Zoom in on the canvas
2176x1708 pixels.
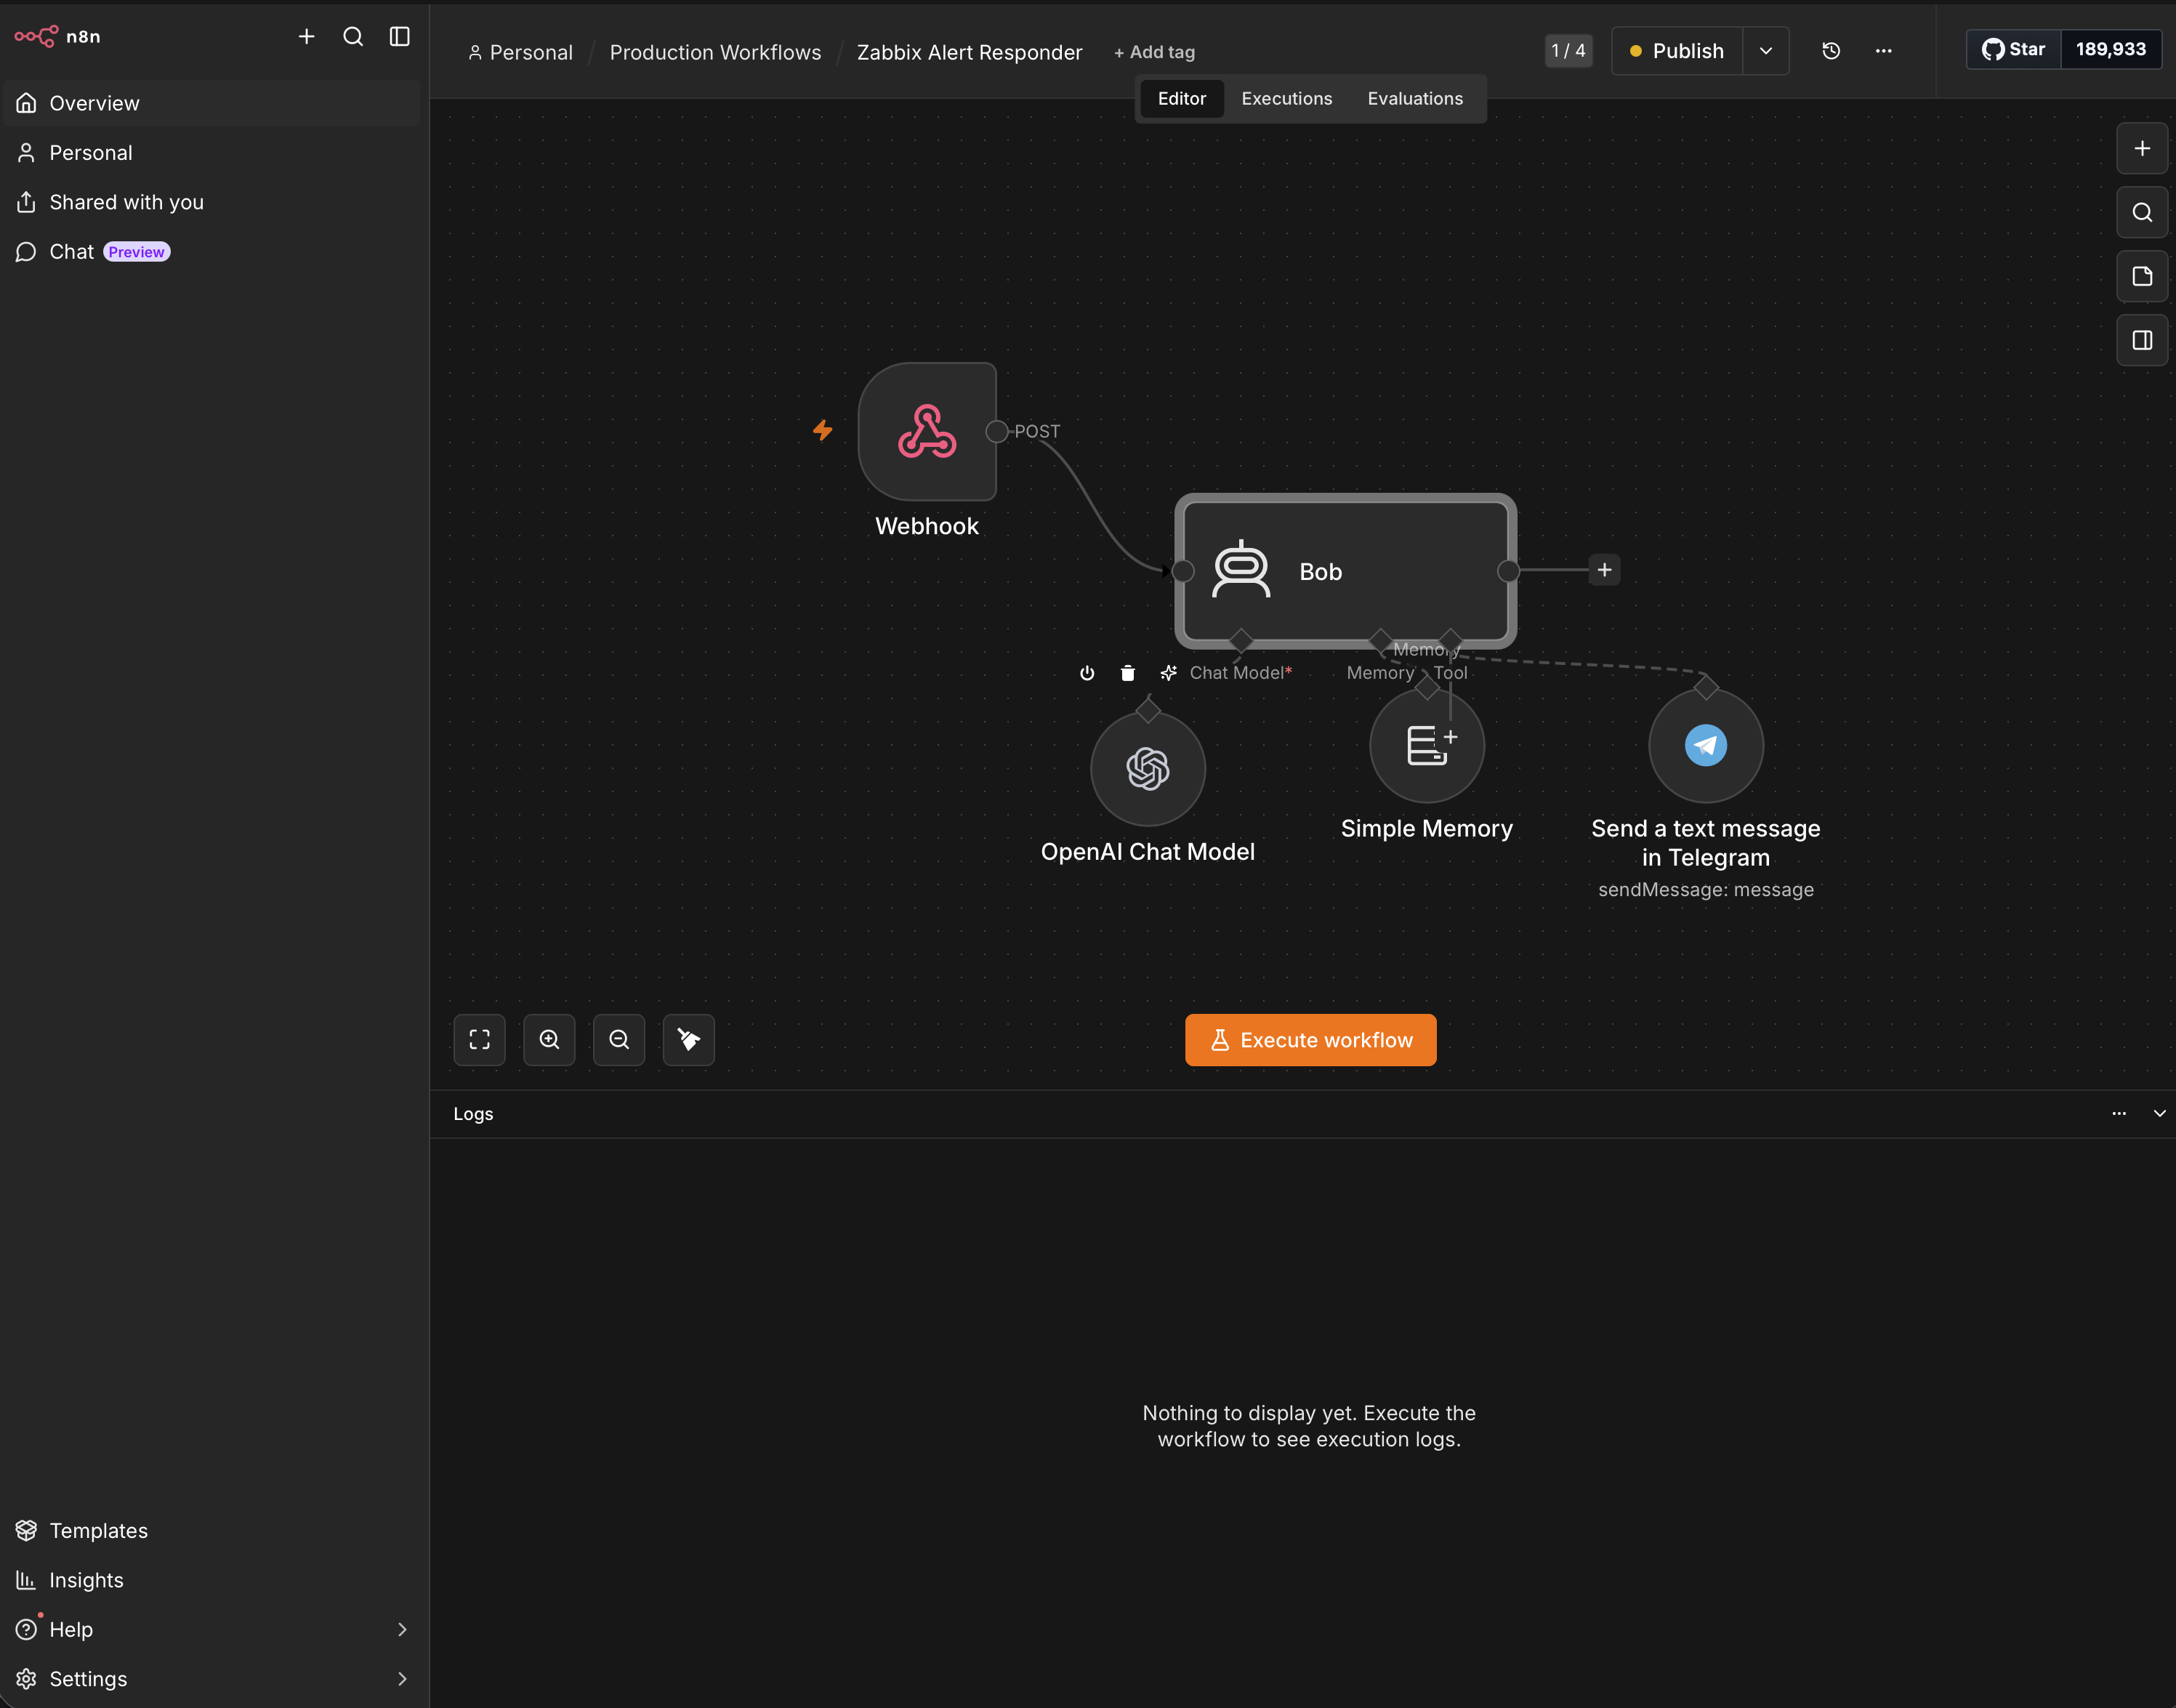(x=549, y=1040)
